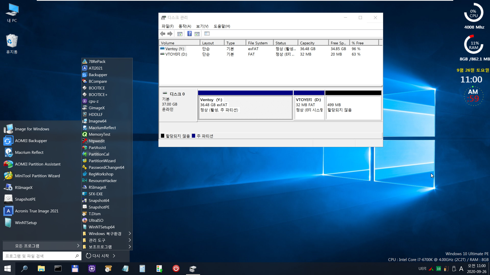Expand the 보조프로그램 folder submenu

tap(107, 247)
